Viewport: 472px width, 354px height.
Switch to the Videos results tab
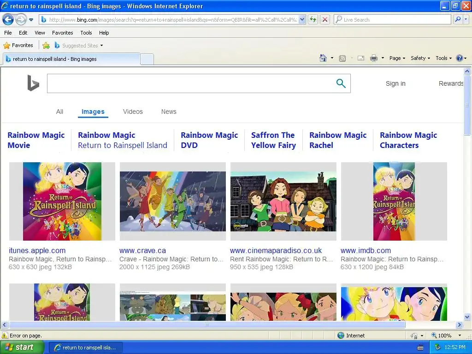(133, 112)
